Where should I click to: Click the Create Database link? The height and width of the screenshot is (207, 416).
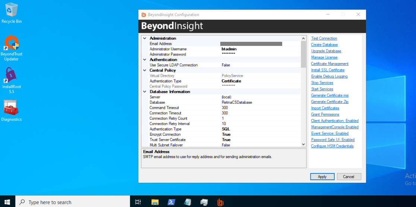[x=324, y=45]
